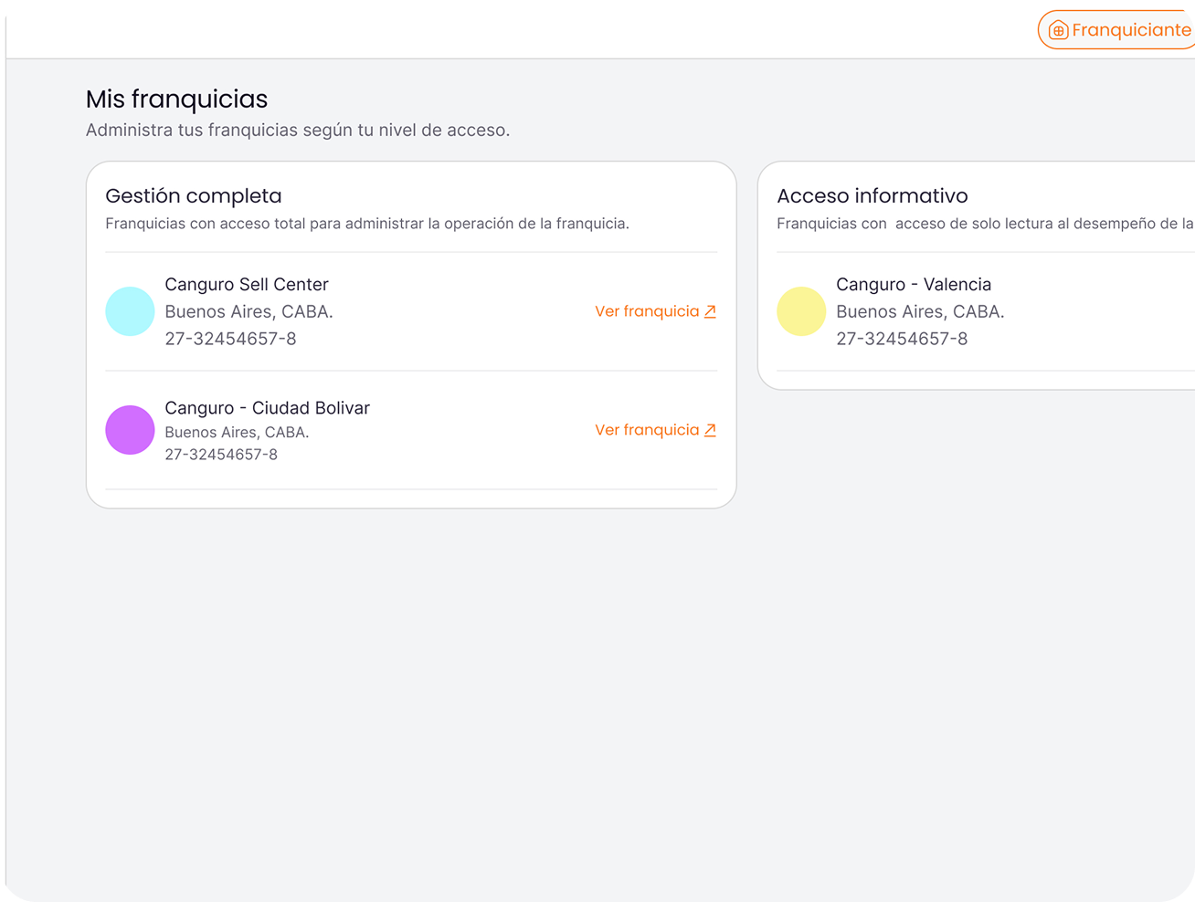Open Canguro - Ciudad Bolivar's Ver franquicia link
The width and height of the screenshot is (1195, 902).
pos(647,430)
